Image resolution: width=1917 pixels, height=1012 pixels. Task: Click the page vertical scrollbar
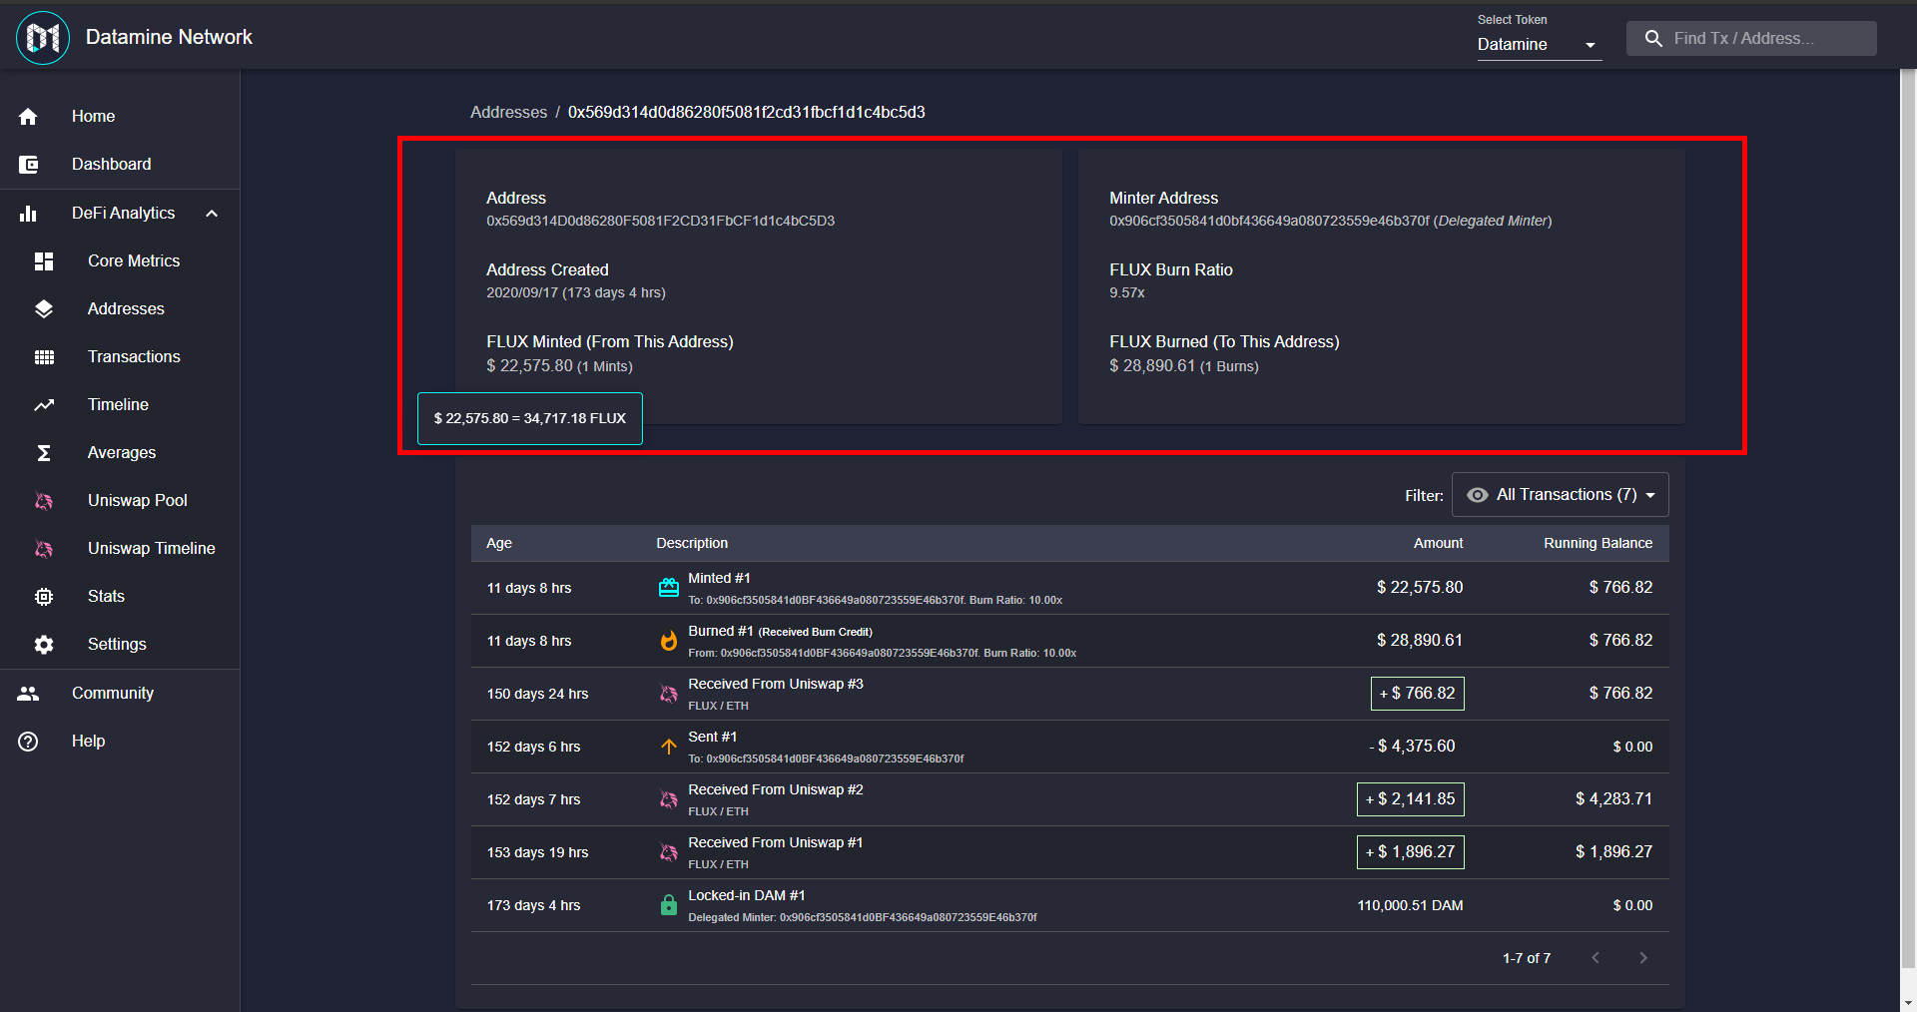click(x=1908, y=519)
